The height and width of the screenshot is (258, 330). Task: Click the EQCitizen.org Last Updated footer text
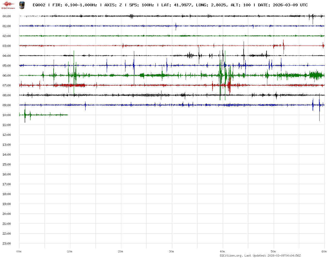click(x=260, y=256)
